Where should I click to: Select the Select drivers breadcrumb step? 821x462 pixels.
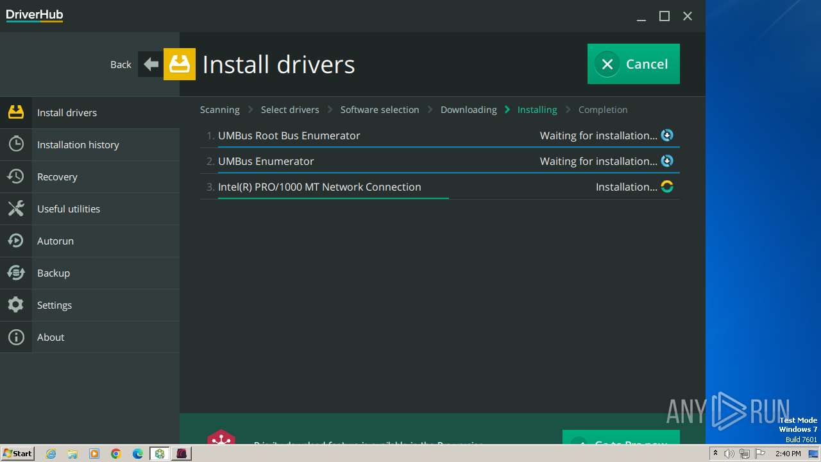click(290, 110)
